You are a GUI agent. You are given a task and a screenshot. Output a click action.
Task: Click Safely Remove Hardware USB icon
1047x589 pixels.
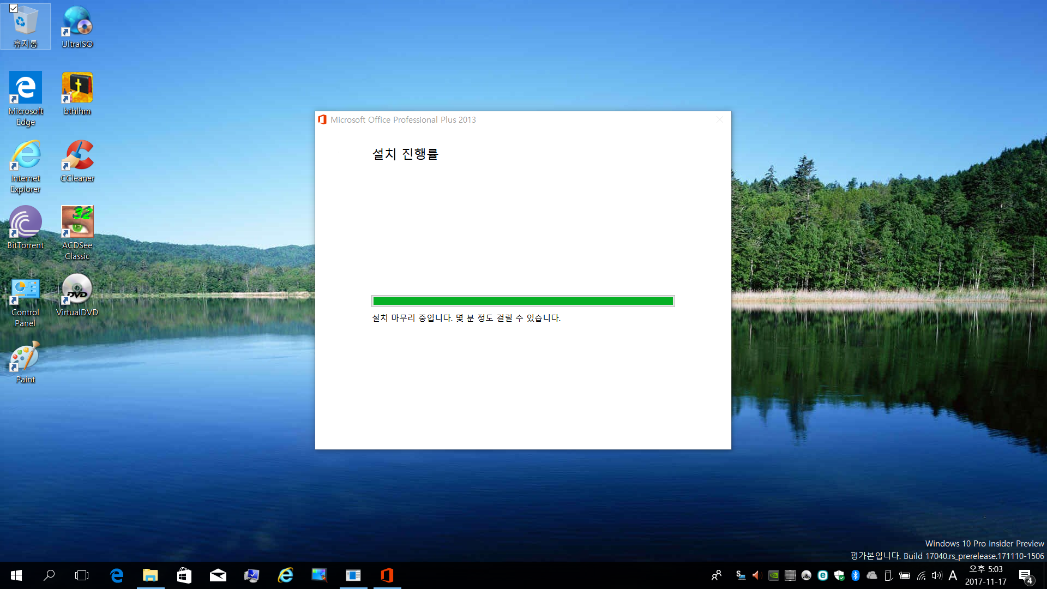click(x=888, y=575)
